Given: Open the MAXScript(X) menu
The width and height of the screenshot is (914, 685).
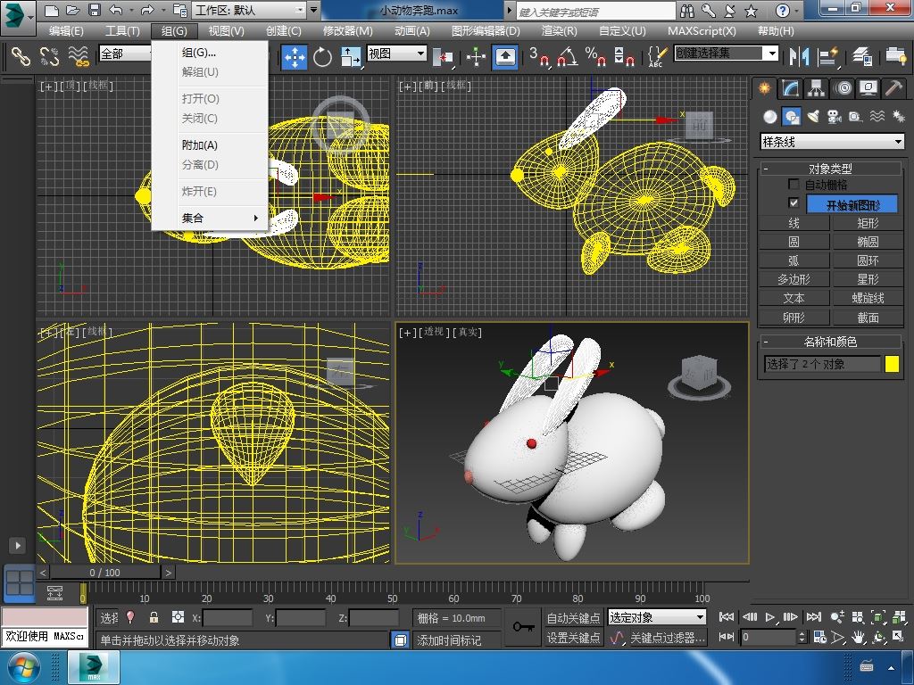Looking at the screenshot, I should pyautogui.click(x=702, y=31).
